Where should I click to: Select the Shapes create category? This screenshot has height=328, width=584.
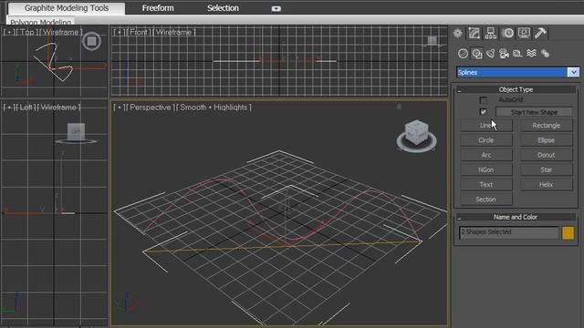(x=477, y=54)
